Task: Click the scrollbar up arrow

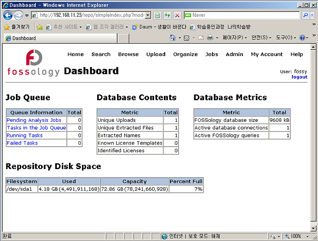Action: click(x=313, y=47)
